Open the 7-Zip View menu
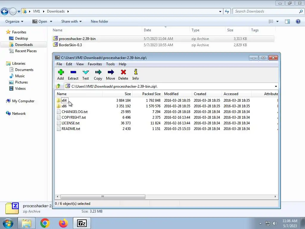This screenshot has width=305, height=229. (80, 64)
